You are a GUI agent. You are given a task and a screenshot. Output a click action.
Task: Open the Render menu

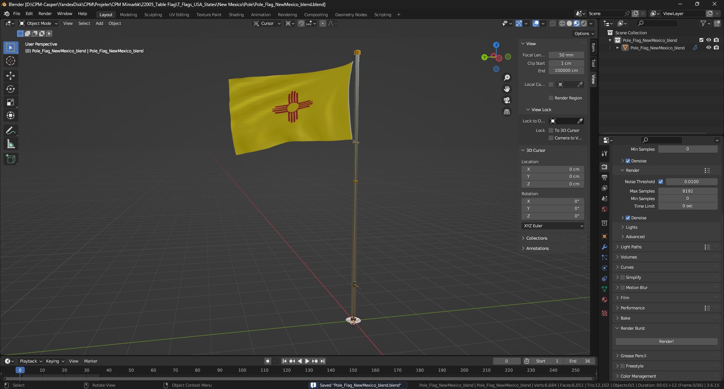[x=45, y=14]
